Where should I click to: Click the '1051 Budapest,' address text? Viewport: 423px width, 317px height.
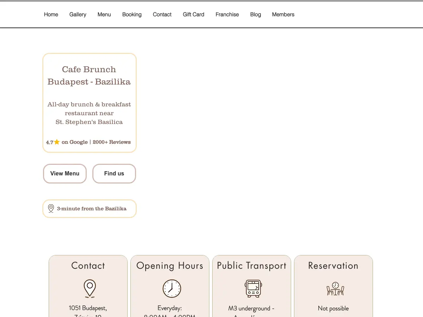pyautogui.click(x=88, y=308)
